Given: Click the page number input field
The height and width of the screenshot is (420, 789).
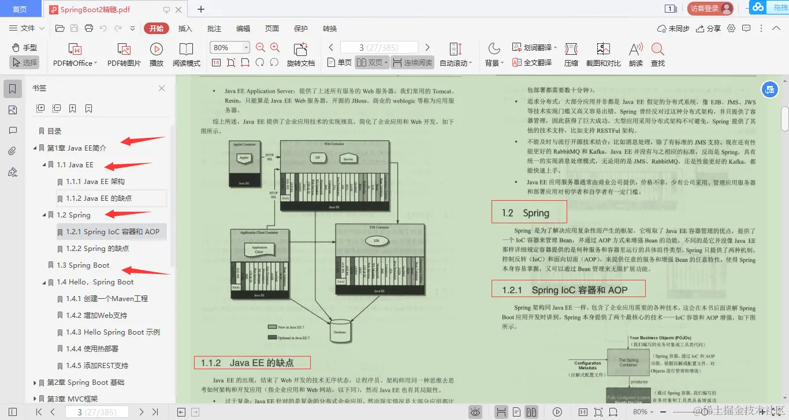Looking at the screenshot, I should tap(378, 47).
